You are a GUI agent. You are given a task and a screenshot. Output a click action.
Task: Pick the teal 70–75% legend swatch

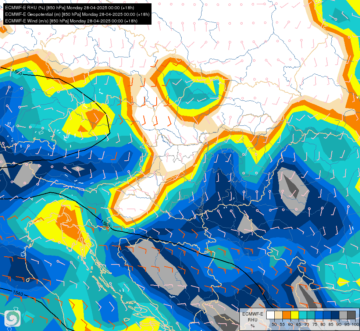click(x=311, y=315)
